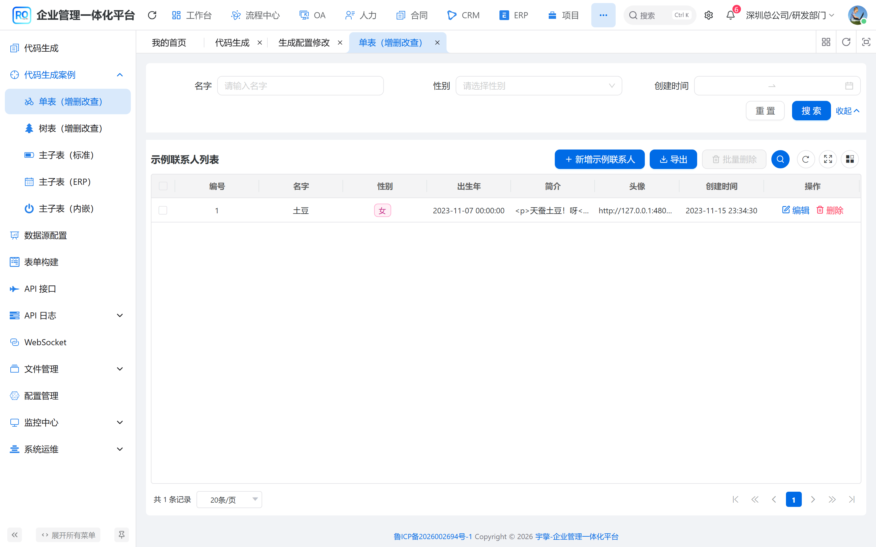Click the round blue search toggle icon

[x=780, y=159]
